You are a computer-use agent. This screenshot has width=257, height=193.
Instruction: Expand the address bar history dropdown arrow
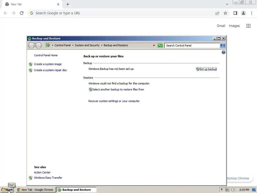pos(154,45)
